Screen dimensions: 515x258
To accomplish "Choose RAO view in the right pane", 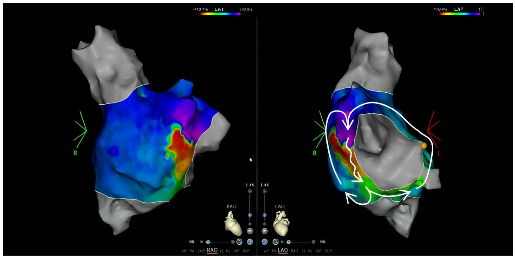I will [x=294, y=251].
